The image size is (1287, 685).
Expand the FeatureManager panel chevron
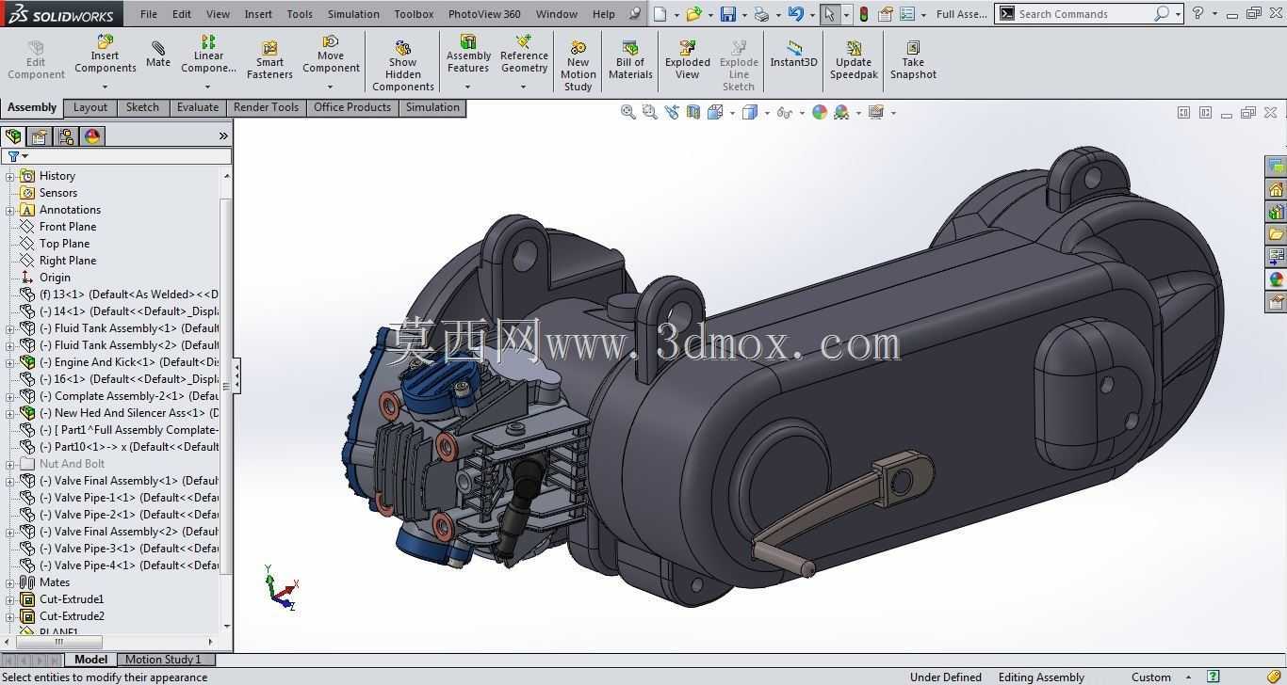(x=223, y=136)
